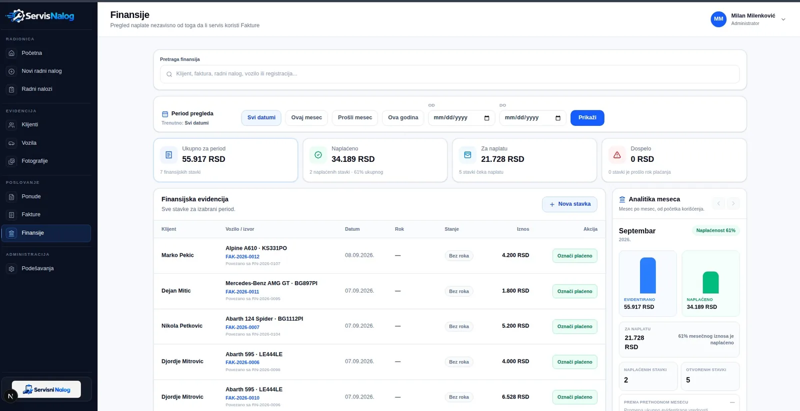800x411 pixels.
Task: Select the Prošli mesec period filter
Action: coord(355,118)
